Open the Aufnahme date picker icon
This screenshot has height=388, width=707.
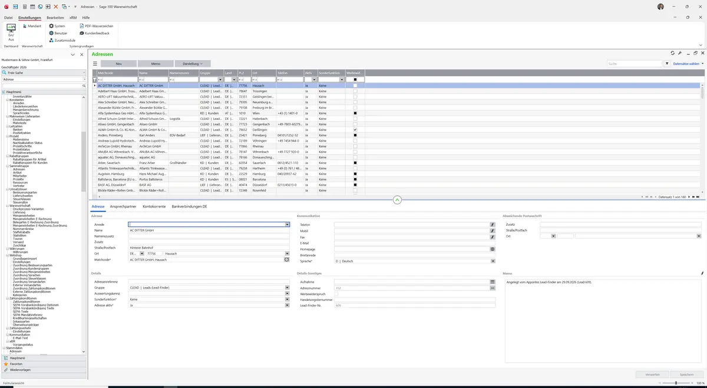(x=493, y=282)
